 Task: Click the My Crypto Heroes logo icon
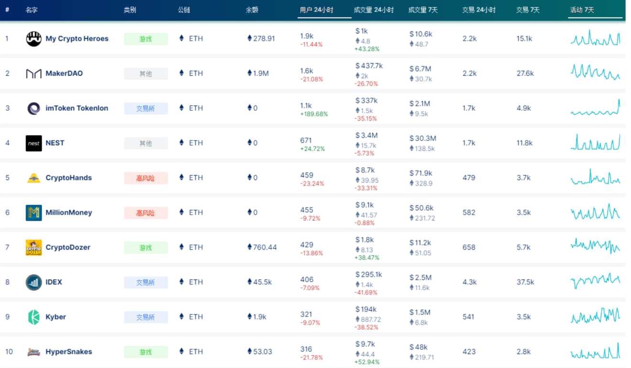click(34, 39)
